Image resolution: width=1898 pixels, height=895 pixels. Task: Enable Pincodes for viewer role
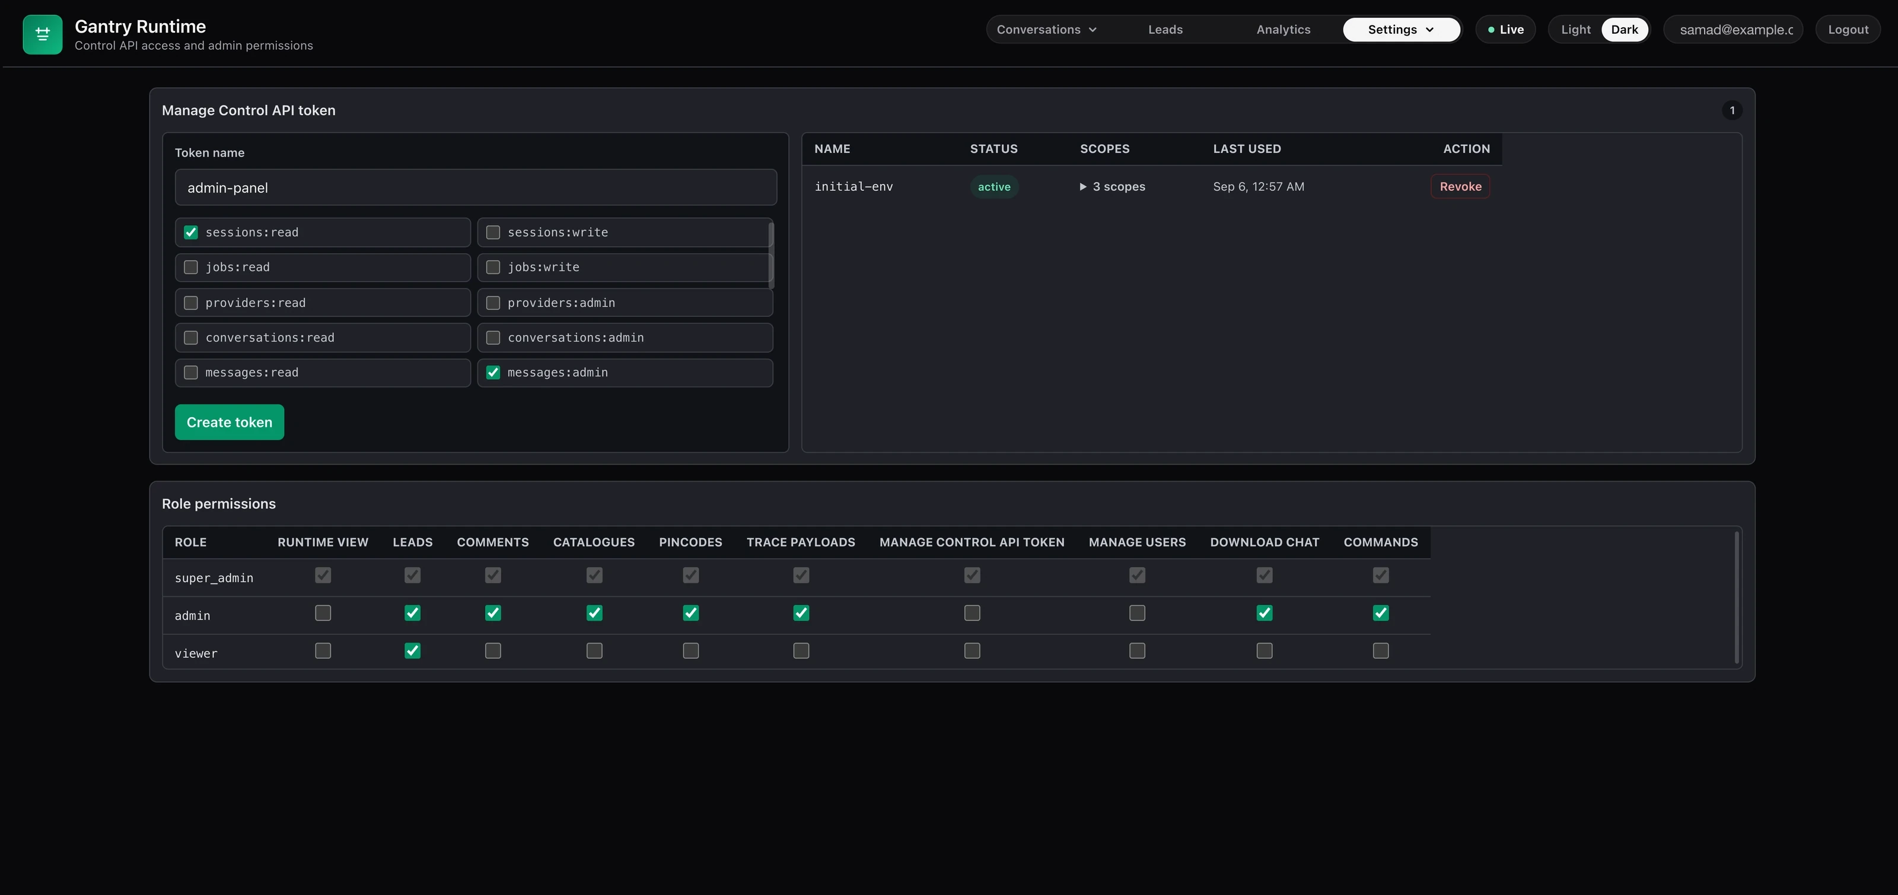(x=690, y=651)
